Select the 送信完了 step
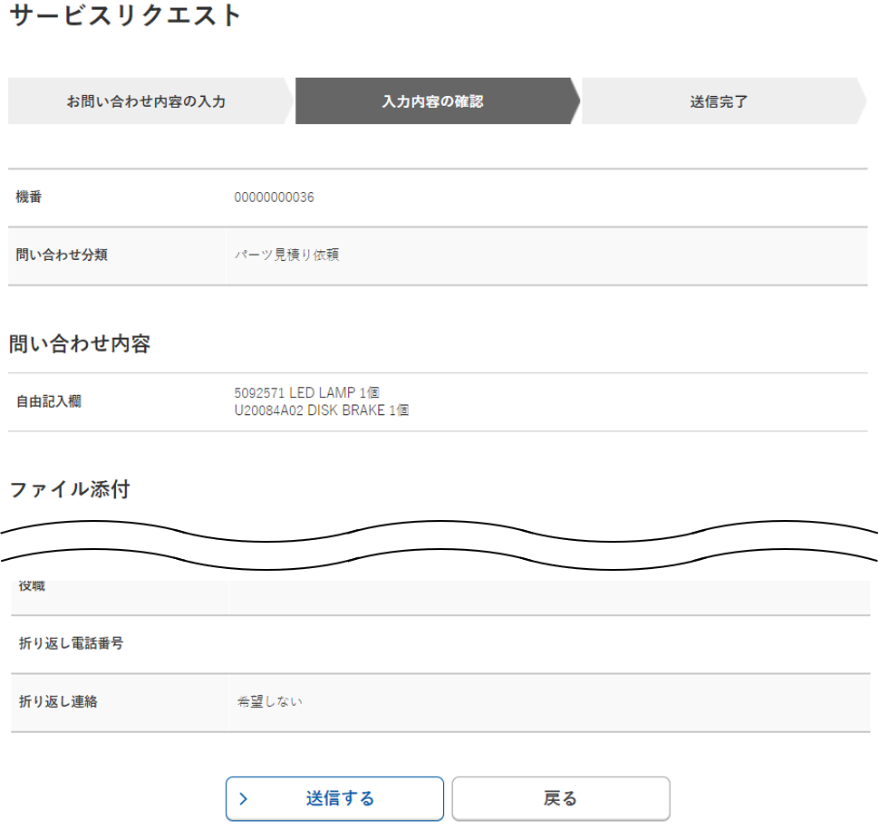879x829 pixels. [x=719, y=101]
